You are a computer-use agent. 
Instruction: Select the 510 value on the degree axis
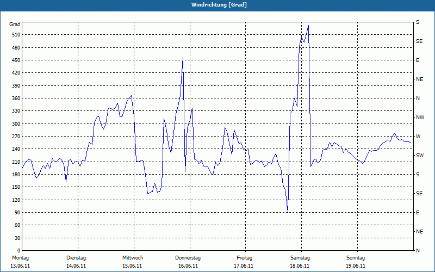tap(16, 35)
